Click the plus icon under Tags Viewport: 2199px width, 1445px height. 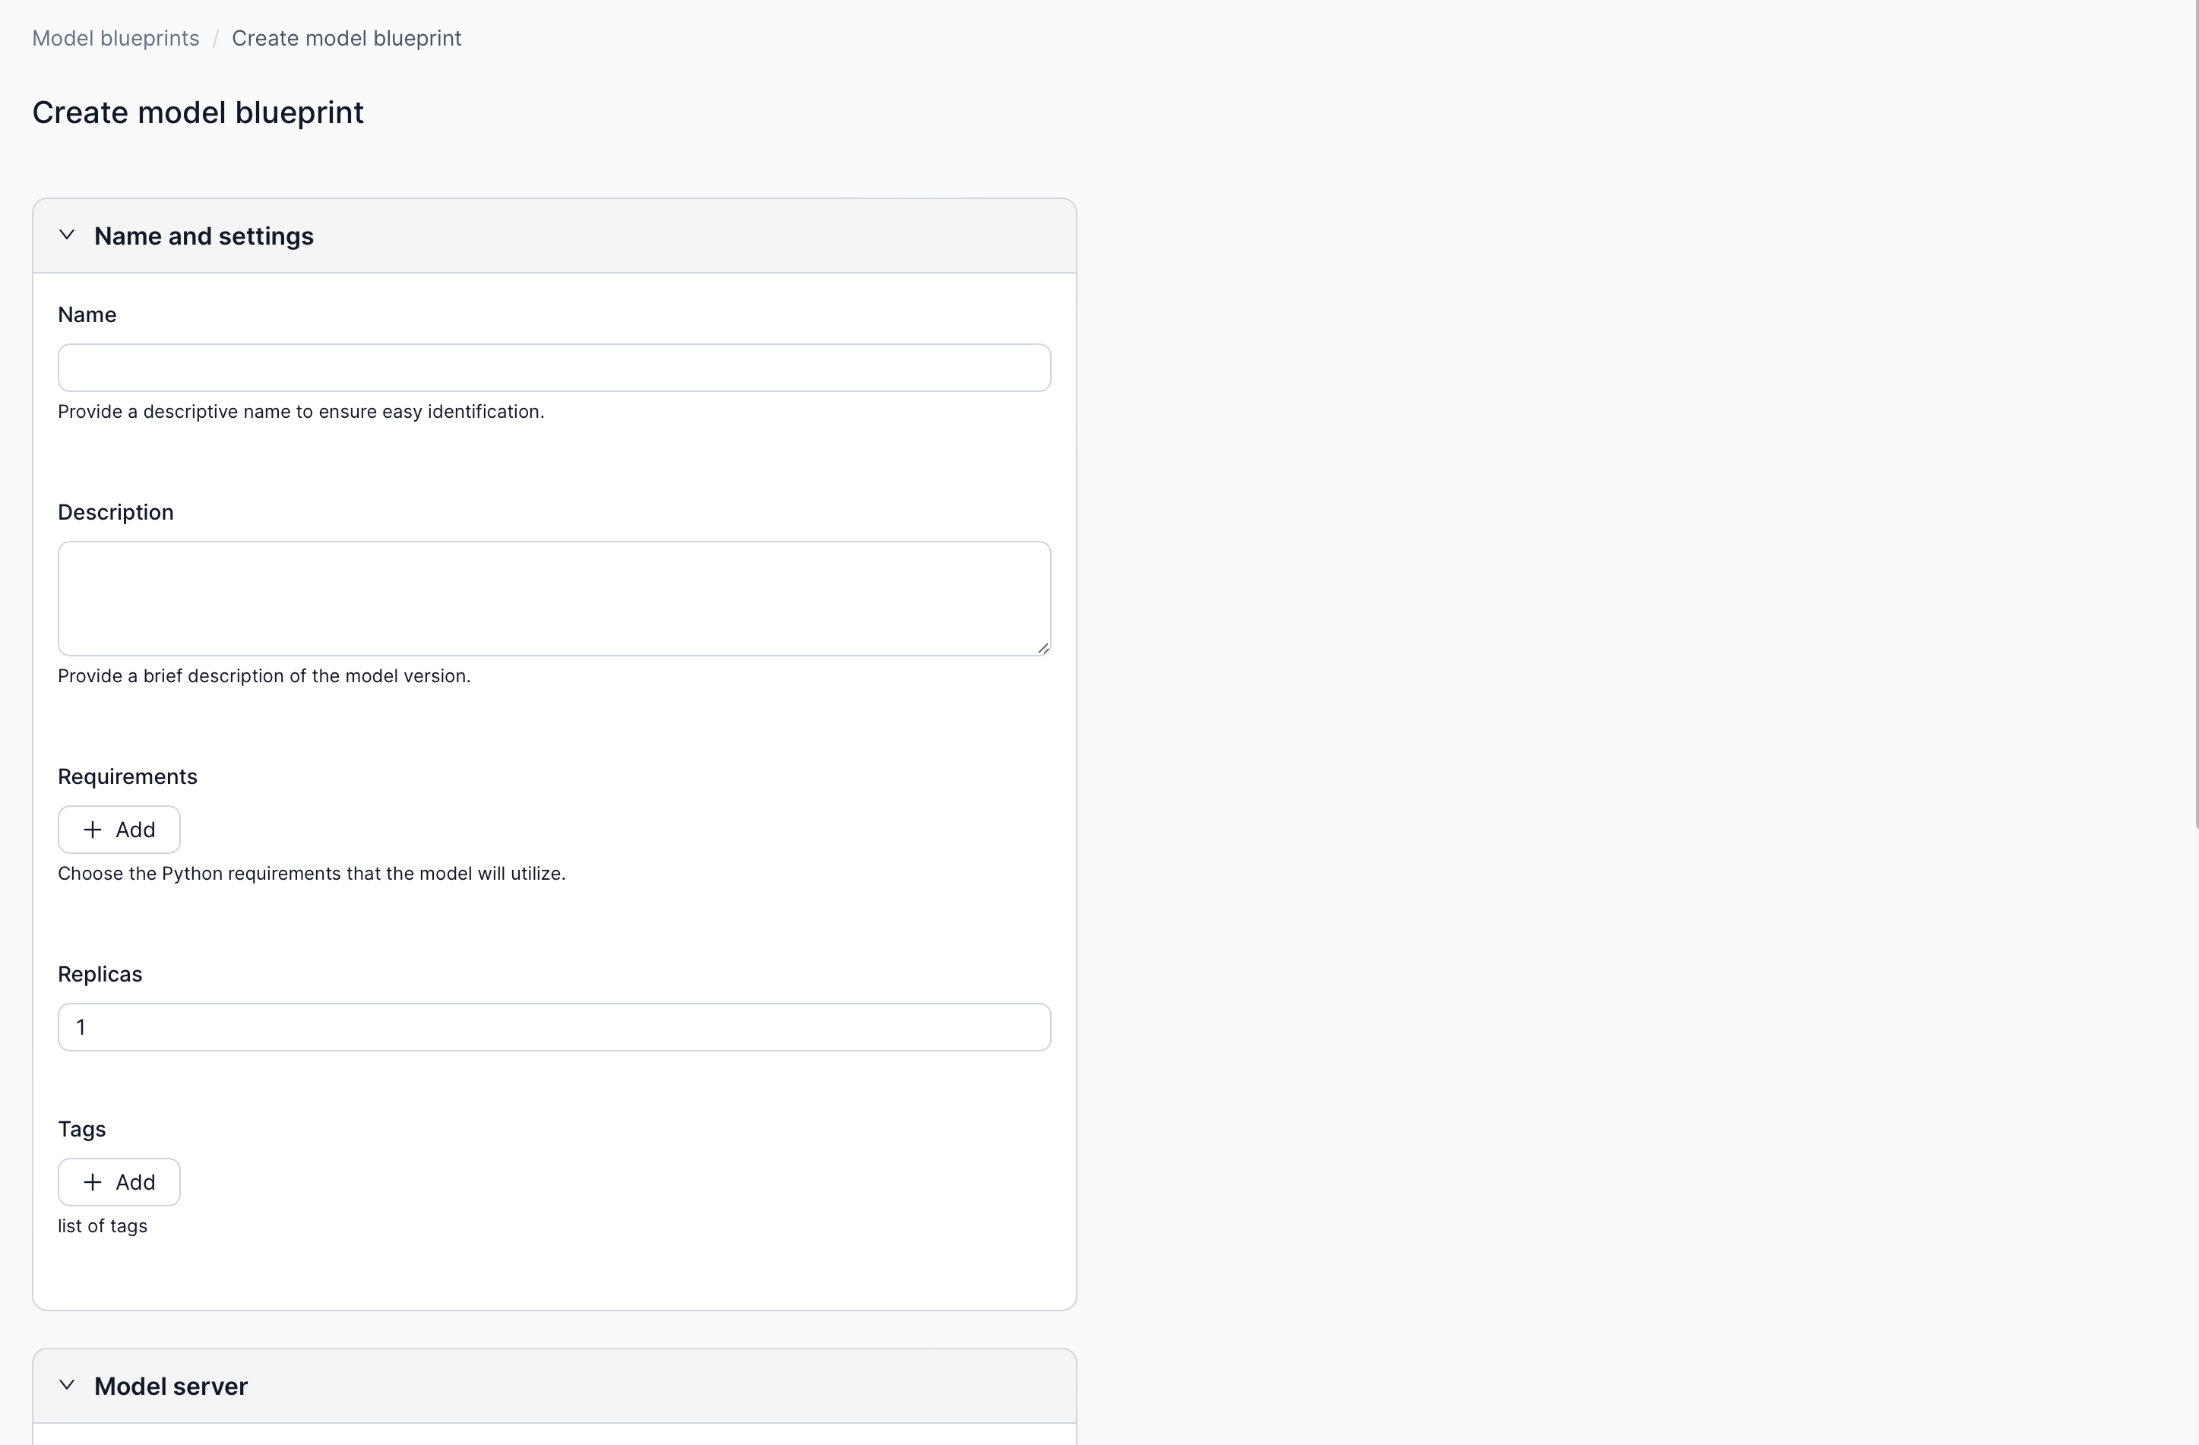tap(93, 1183)
